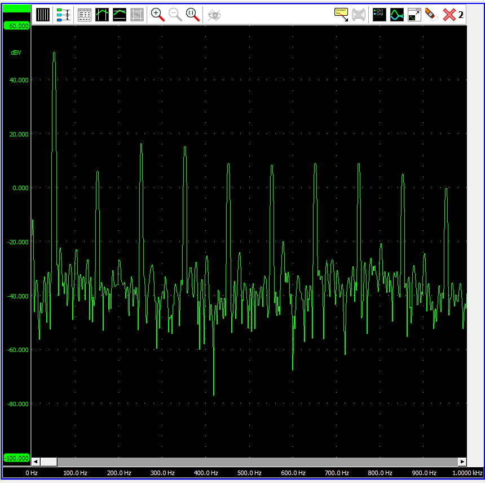
Task: Zoom in with the plus magnifier
Action: (x=158, y=15)
